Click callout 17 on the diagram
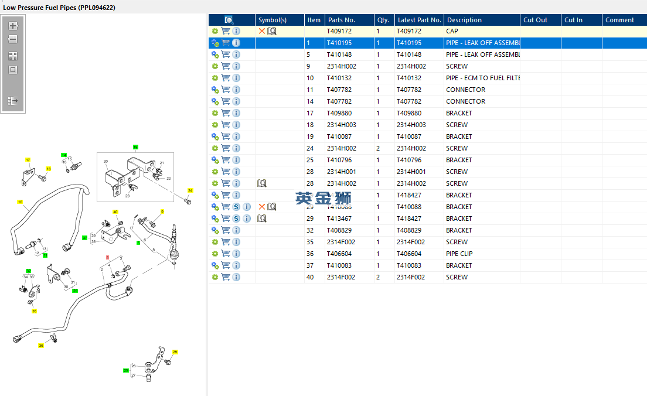This screenshot has height=396, width=647. pyautogui.click(x=28, y=160)
